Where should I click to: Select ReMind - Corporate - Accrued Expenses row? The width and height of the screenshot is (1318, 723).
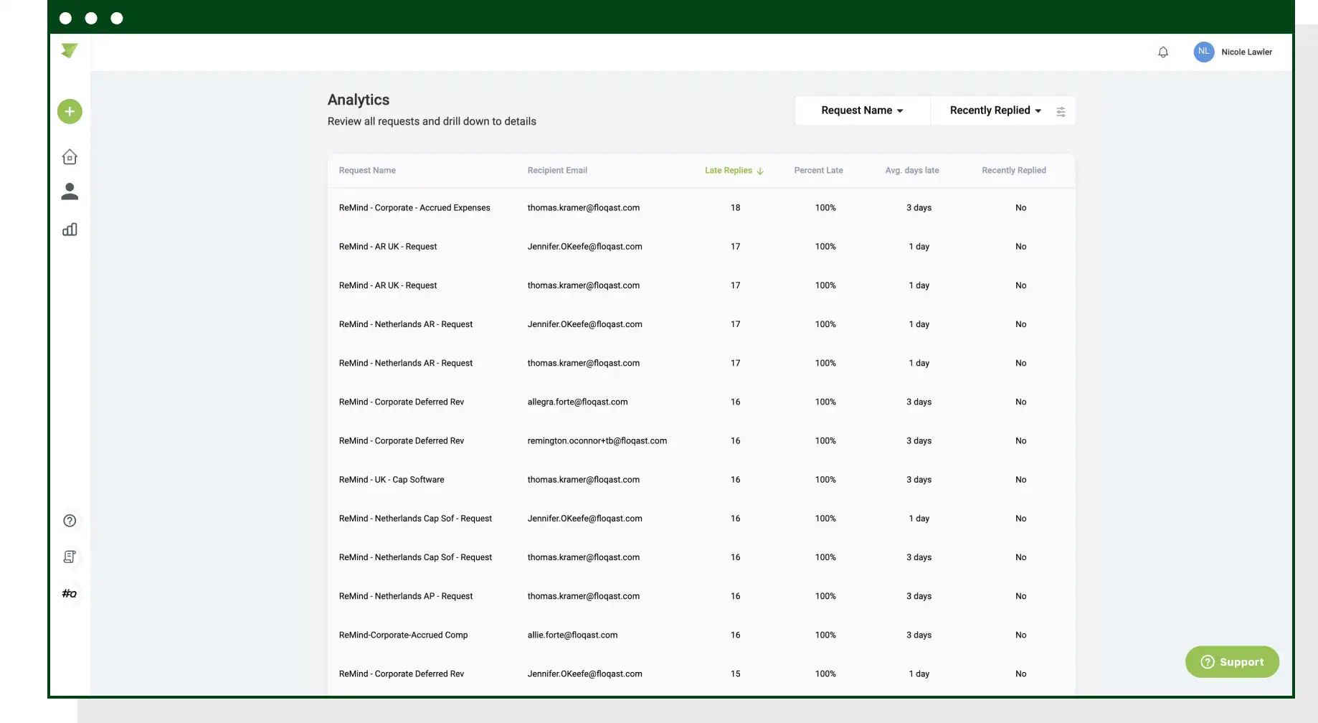701,208
